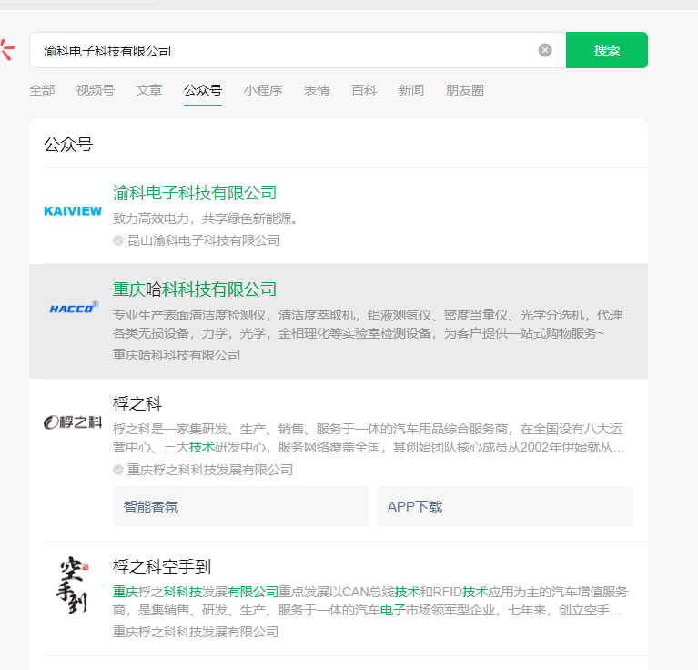The height and width of the screenshot is (670, 698).
Task: Click the description 致力高效电力，共享绿色新能源。
Action: (206, 218)
